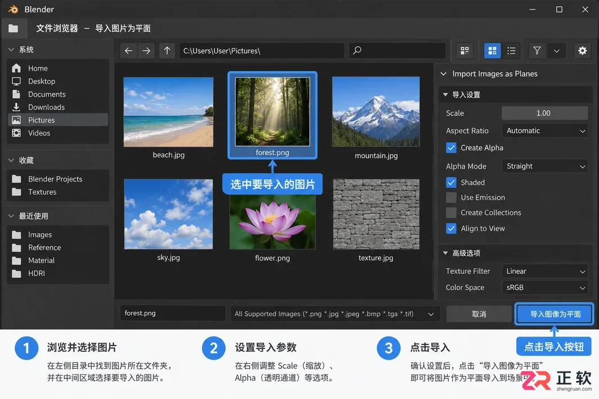This screenshot has width=599, height=399.
Task: Minimize the Blender window
Action: pos(533,9)
